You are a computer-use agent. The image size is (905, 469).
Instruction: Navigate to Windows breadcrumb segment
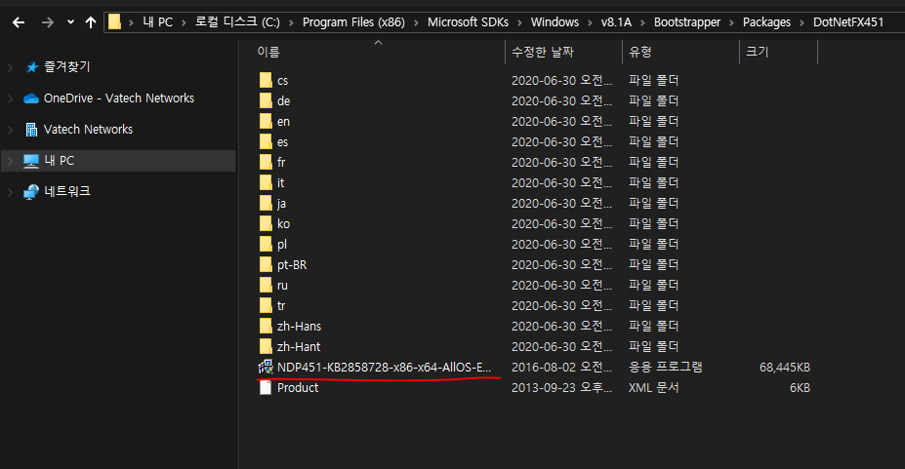(x=555, y=22)
